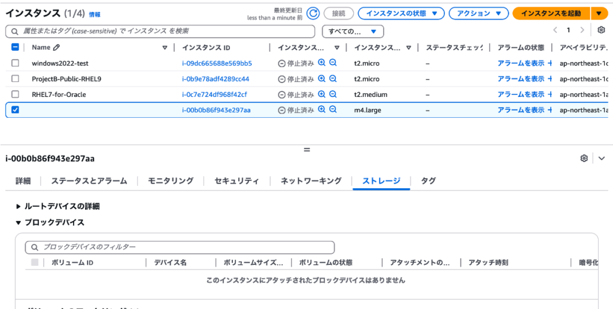The width and height of the screenshot is (613, 309).
Task: Go to next page arrow
Action: 582,30
